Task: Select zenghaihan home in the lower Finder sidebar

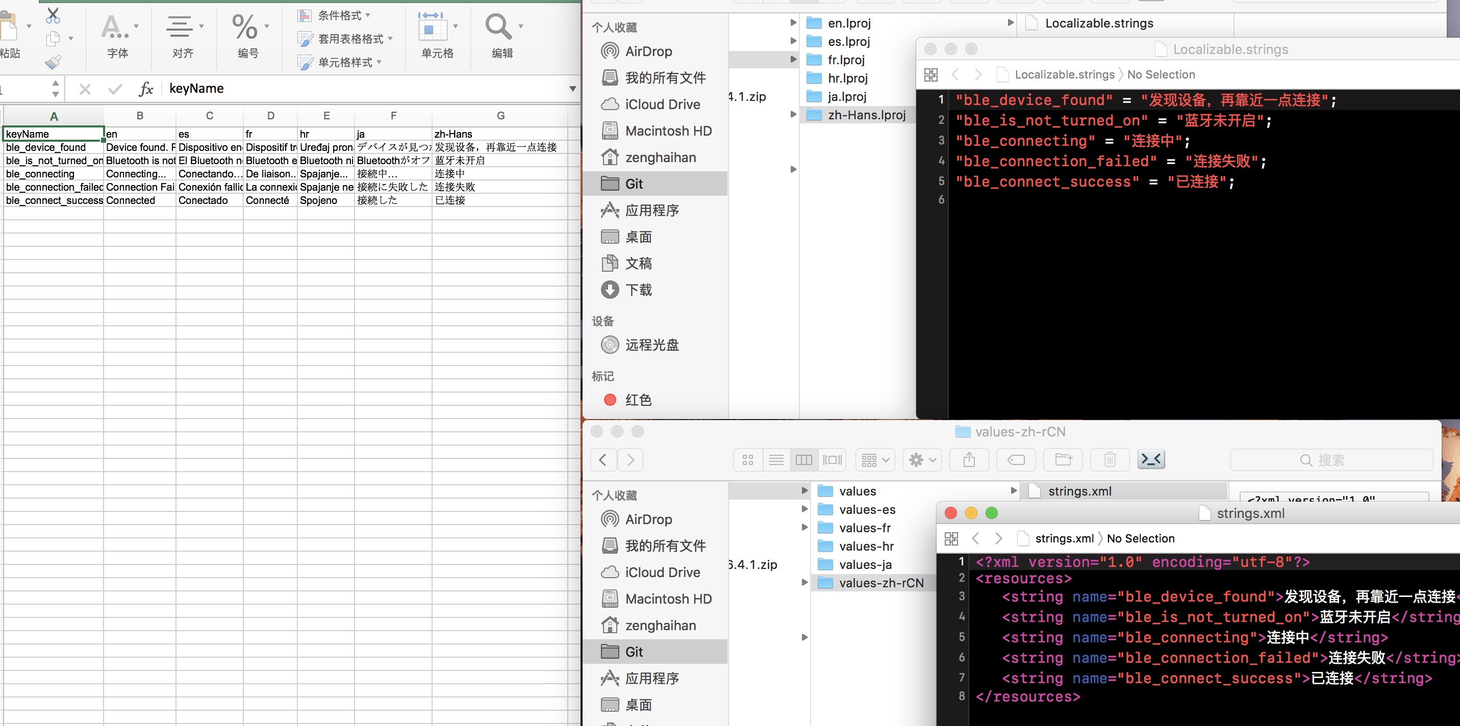Action: coord(648,625)
